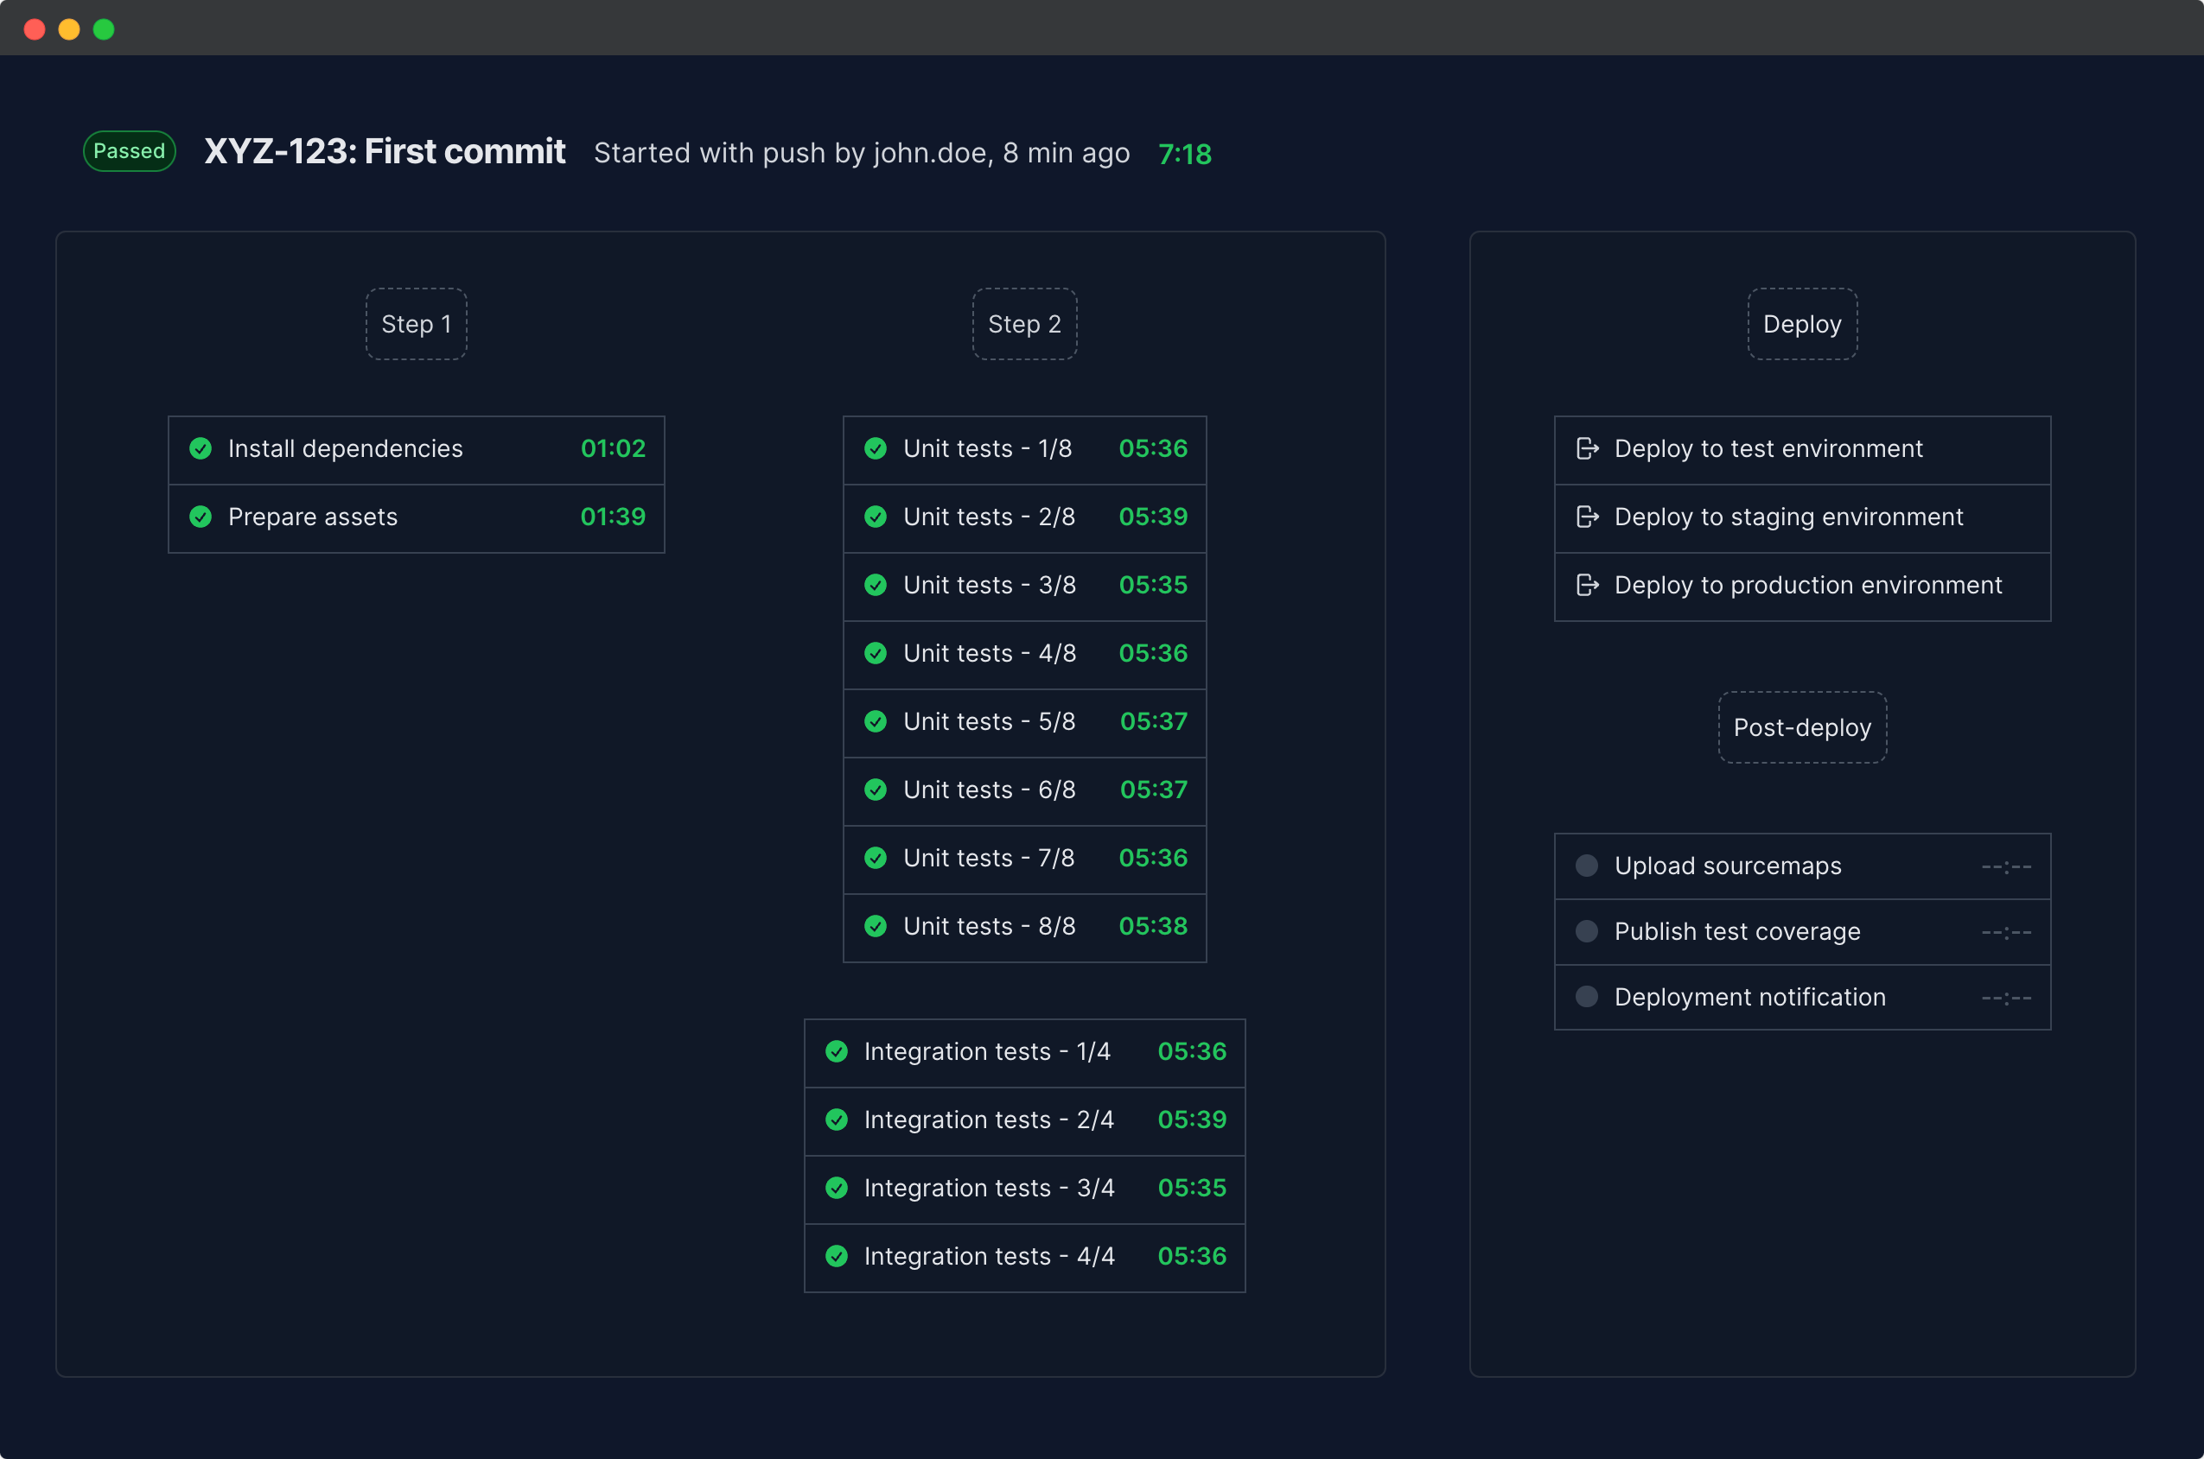Click the deploy icon beside staging environment
The height and width of the screenshot is (1459, 2204).
pos(1587,517)
